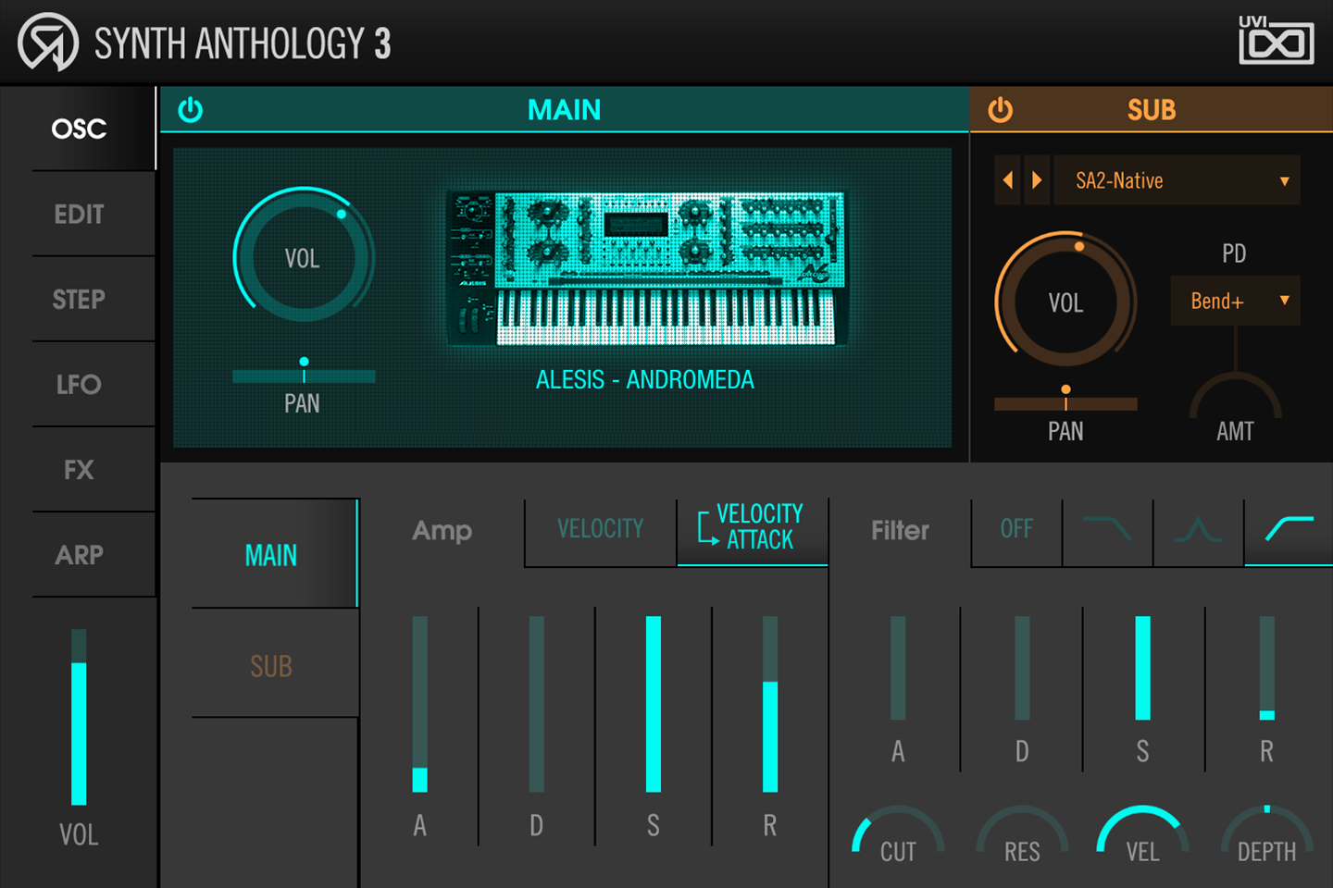
Task: Switch to the EDIT tab
Action: (79, 214)
